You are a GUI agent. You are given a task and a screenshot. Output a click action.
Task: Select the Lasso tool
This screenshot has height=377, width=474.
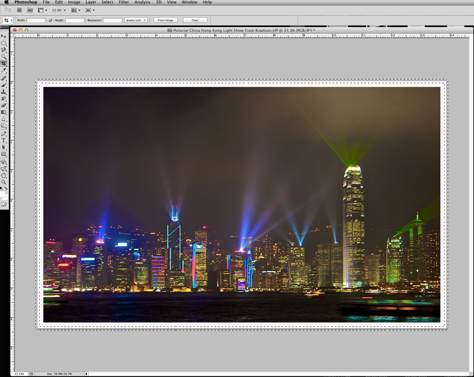point(4,50)
